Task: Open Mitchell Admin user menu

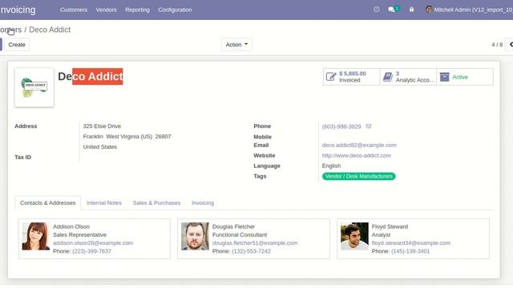Action: click(x=469, y=10)
